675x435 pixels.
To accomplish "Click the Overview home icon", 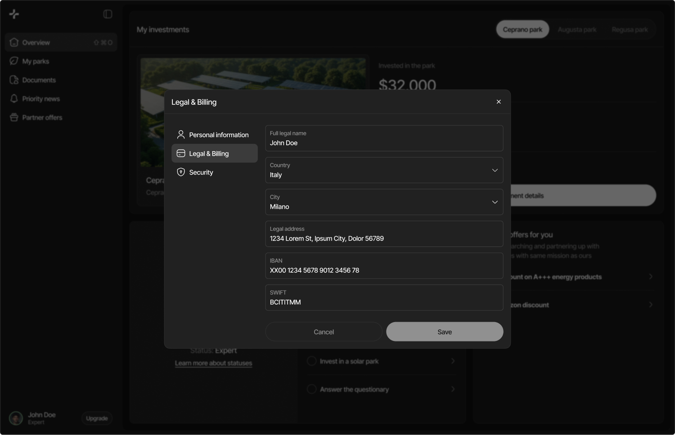I will (x=14, y=42).
